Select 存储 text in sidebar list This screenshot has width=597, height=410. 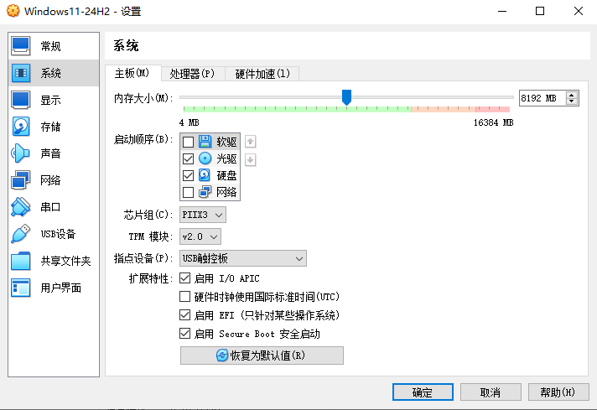pyautogui.click(x=50, y=127)
